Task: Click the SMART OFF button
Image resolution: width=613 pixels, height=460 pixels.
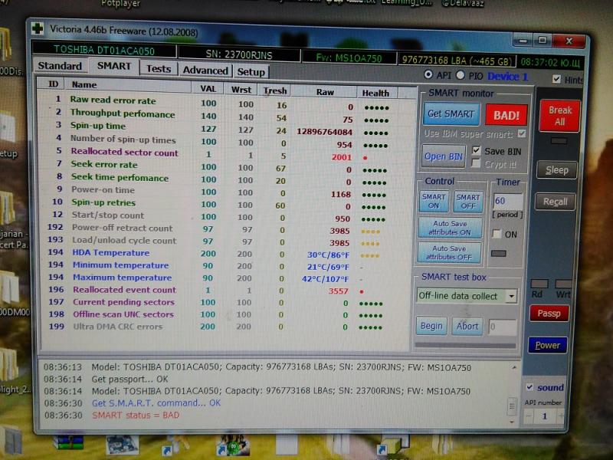Action: [468, 202]
